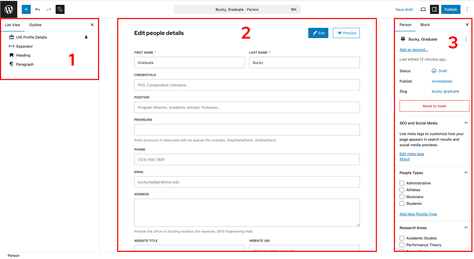Enable the Students checkbox
The width and height of the screenshot is (474, 259).
point(402,203)
